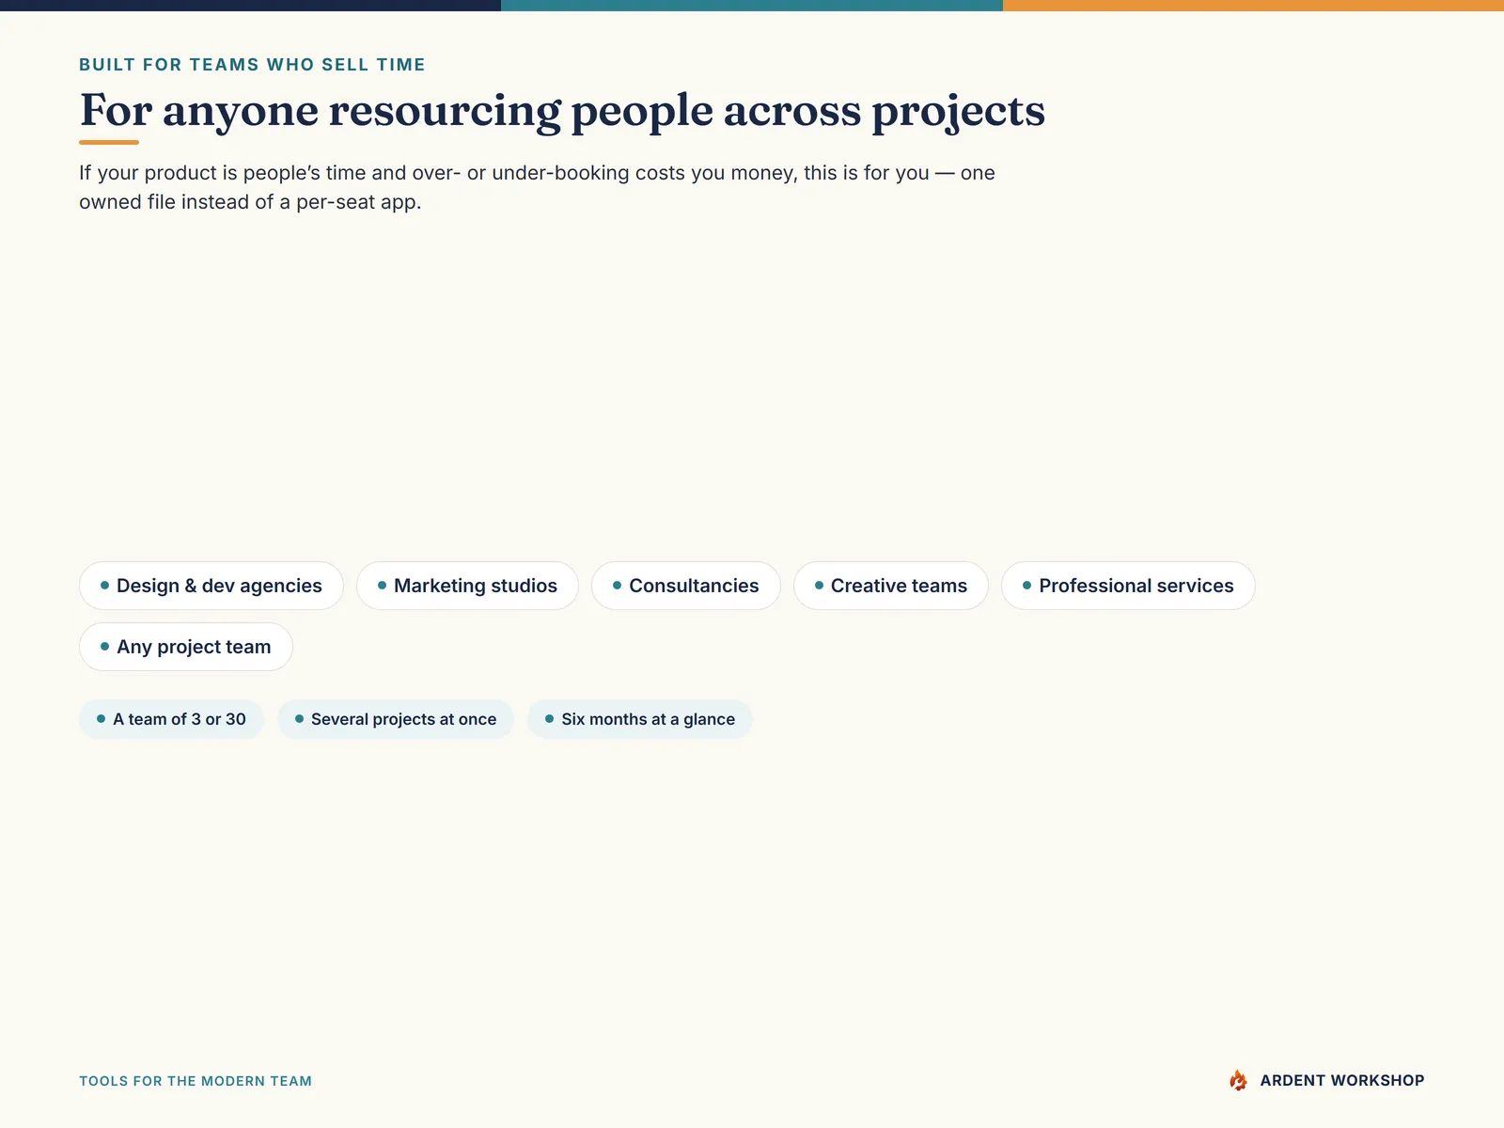Select the Six months at a glance tag
This screenshot has width=1504, height=1128.
pos(640,719)
